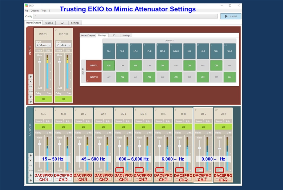The width and height of the screenshot is (283, 190).
Task: Click the HI-R output Delay field
Action: [184, 133]
